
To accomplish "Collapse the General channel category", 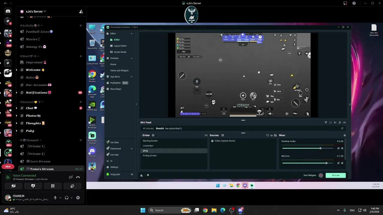I will coord(31,102).
